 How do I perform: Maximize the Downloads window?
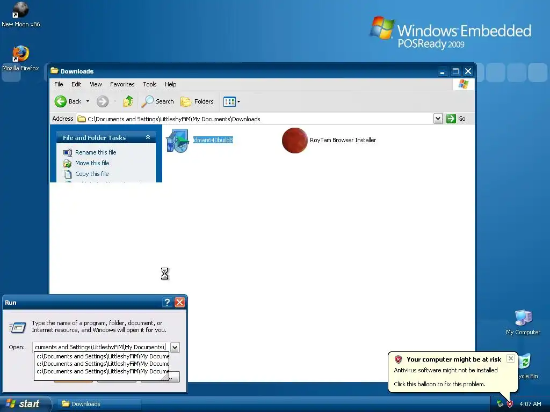point(455,71)
